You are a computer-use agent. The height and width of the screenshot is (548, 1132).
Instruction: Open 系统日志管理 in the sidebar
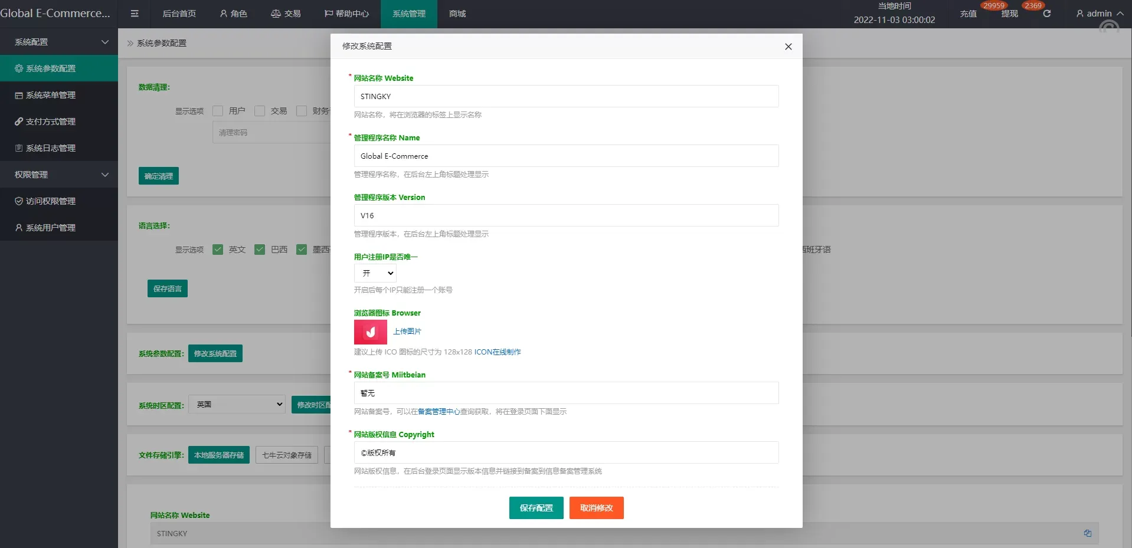(51, 148)
